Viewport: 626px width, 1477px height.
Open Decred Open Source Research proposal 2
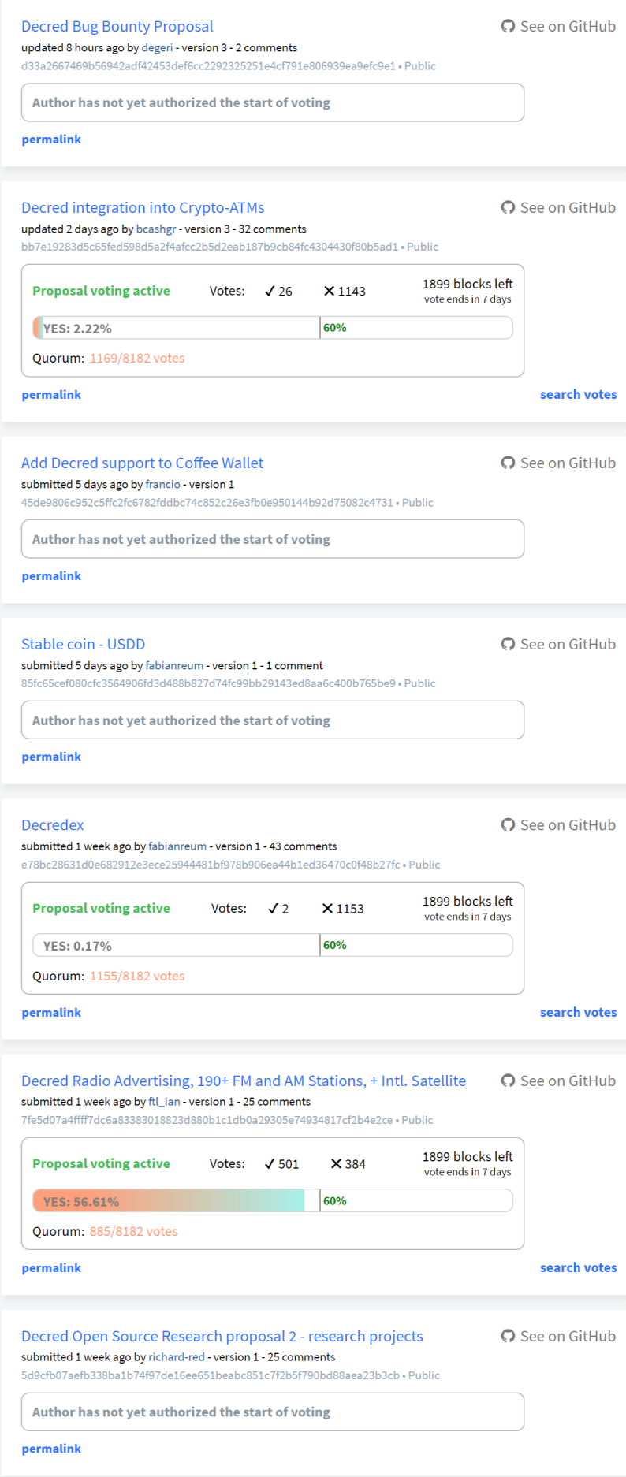click(x=222, y=1336)
